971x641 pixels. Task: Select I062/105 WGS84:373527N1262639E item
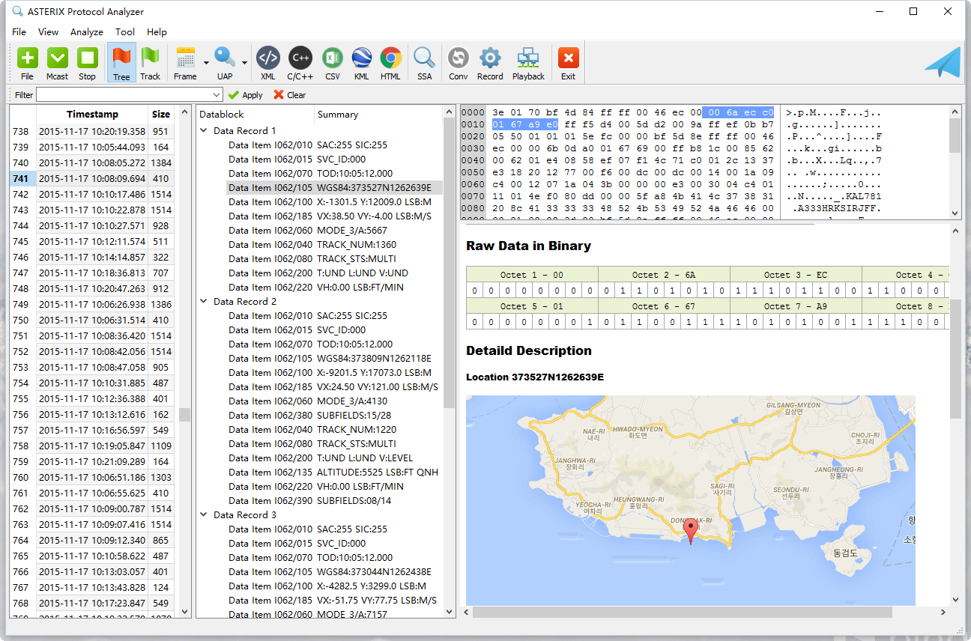coord(334,187)
